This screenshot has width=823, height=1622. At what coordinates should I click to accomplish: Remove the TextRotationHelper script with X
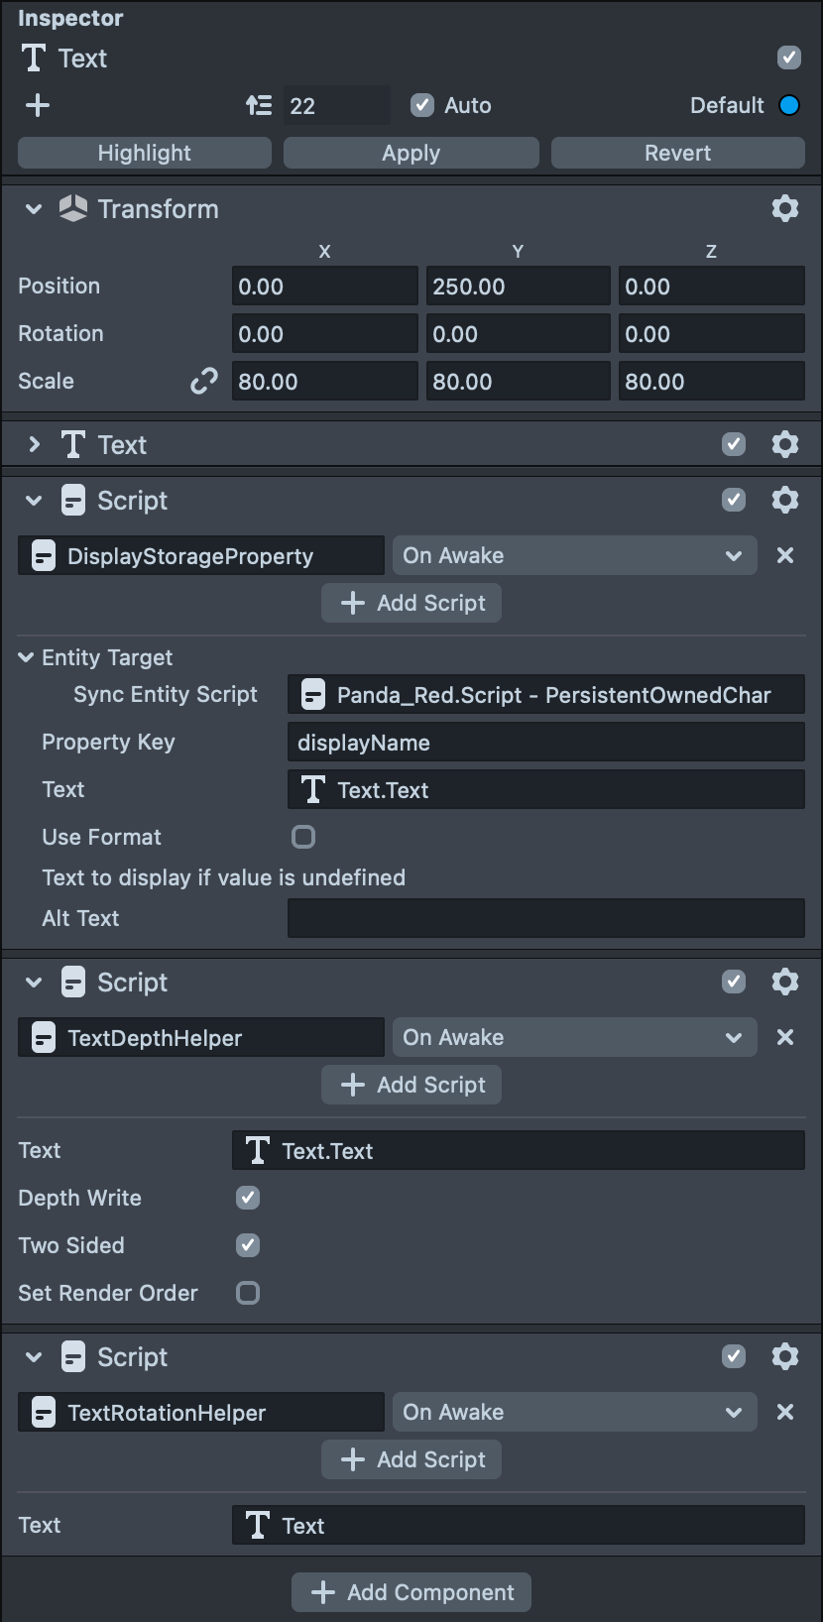pos(784,1412)
